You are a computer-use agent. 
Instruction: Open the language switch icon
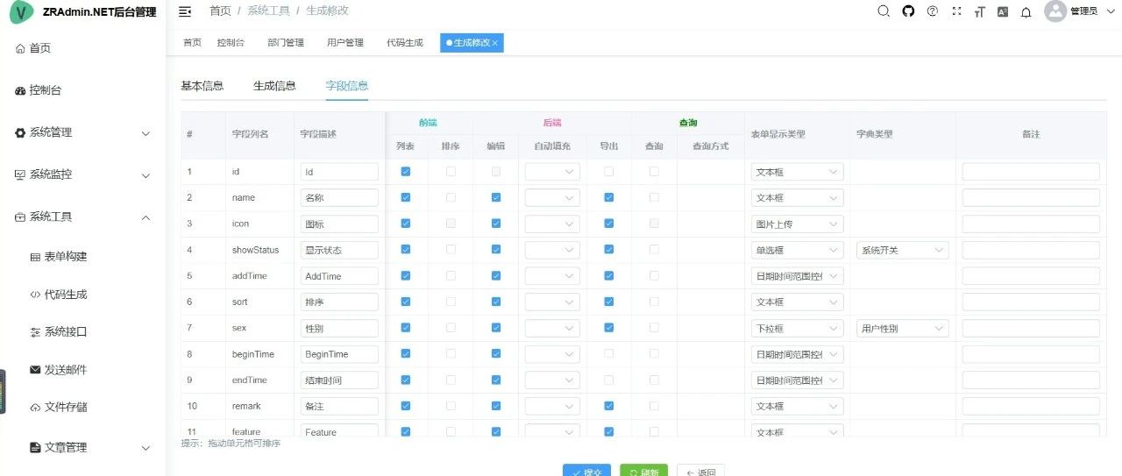pyautogui.click(x=1003, y=11)
